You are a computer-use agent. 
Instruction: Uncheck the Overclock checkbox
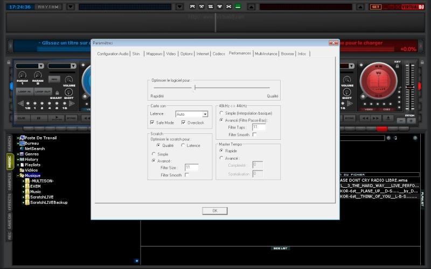[183, 123]
